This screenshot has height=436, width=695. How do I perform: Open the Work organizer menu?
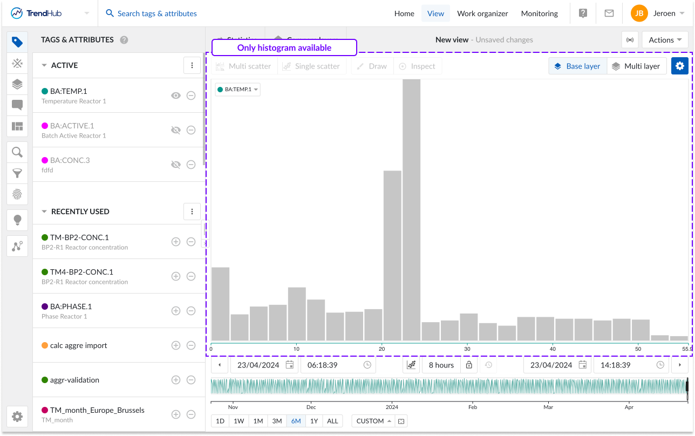pos(482,13)
